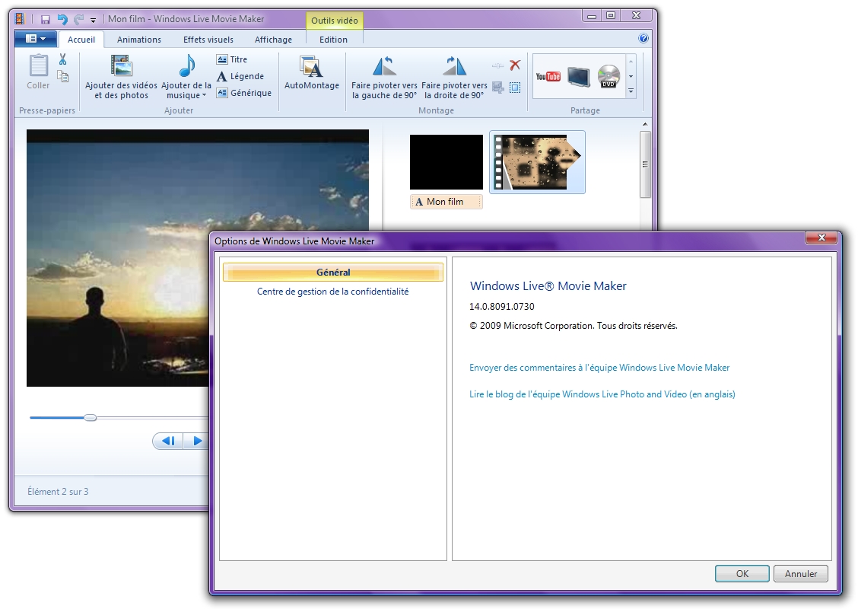Click the red X remove icon

(514, 65)
